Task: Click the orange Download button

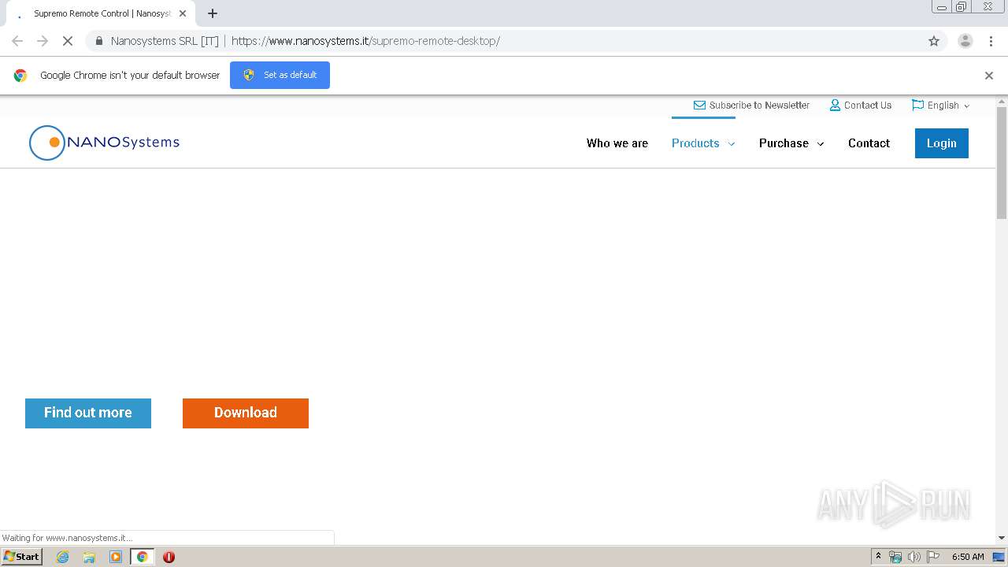Action: click(x=246, y=413)
